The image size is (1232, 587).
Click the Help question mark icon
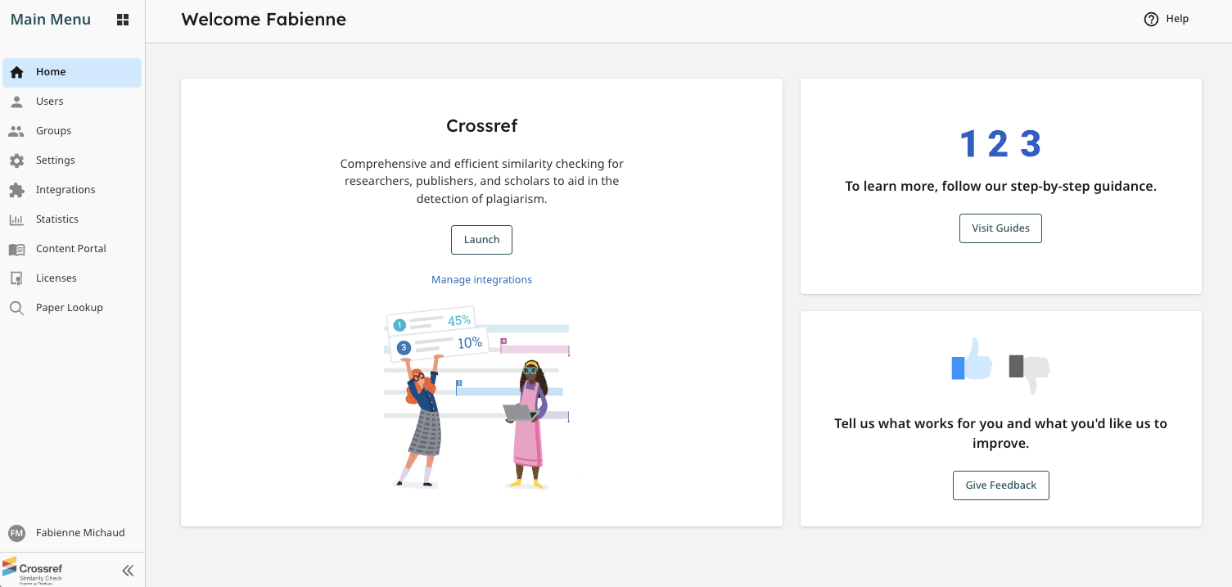(1151, 18)
